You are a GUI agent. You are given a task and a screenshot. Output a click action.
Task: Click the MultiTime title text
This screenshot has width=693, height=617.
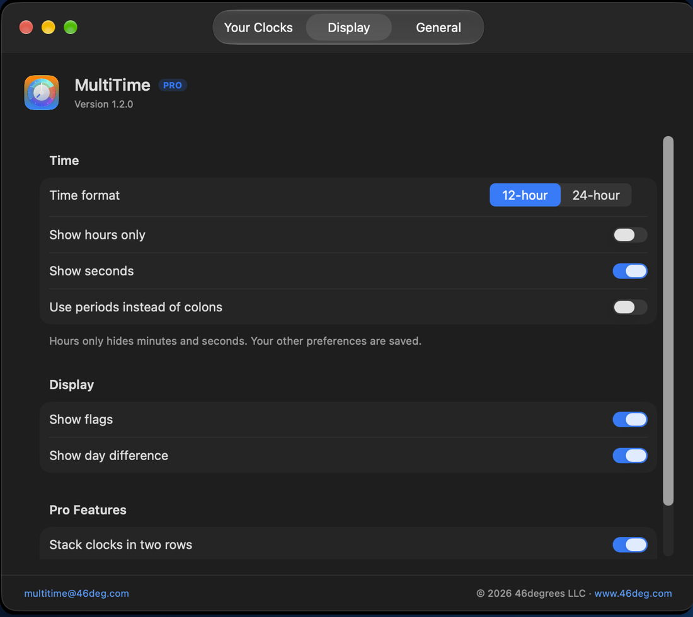[112, 85]
